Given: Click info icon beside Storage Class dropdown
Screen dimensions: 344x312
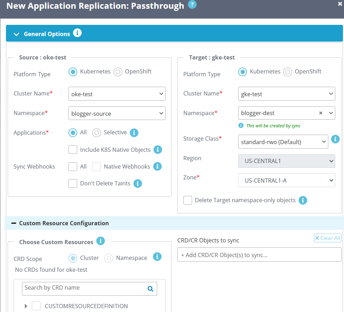Looking at the screenshot, I should (335, 139).
